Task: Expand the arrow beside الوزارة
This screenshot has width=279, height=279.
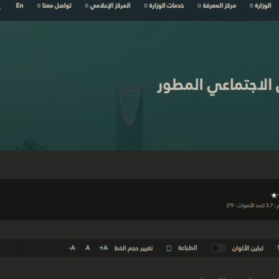Action: point(251,6)
